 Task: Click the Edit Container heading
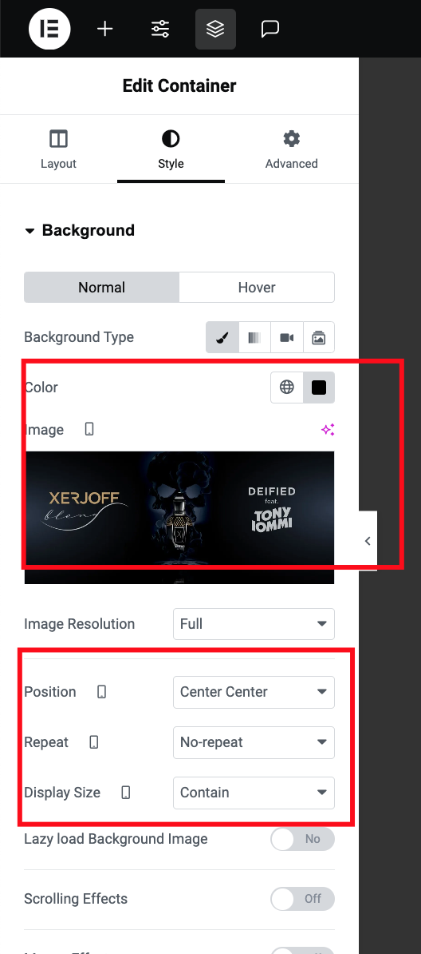[179, 85]
